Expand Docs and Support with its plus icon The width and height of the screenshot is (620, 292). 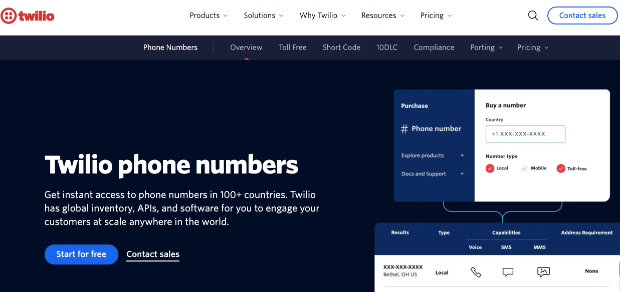pyautogui.click(x=462, y=174)
